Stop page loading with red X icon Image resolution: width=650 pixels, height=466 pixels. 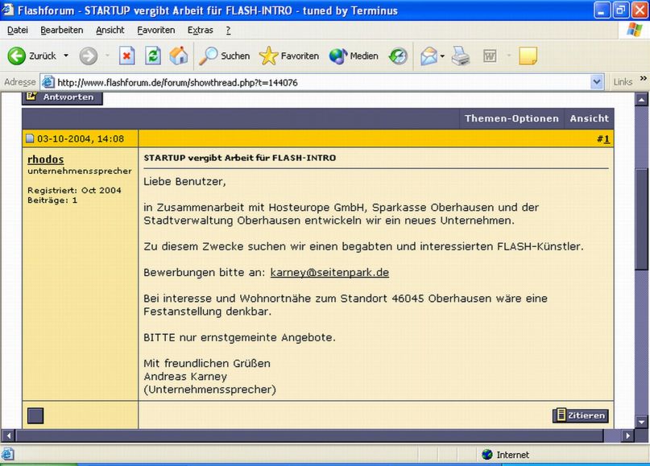click(126, 56)
